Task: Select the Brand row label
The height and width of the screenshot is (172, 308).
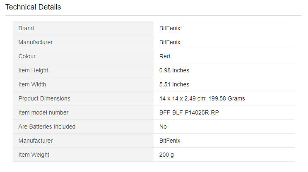Action: tap(26, 28)
